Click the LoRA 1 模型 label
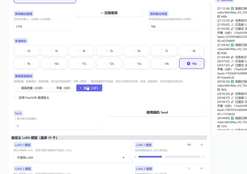 (23, 145)
